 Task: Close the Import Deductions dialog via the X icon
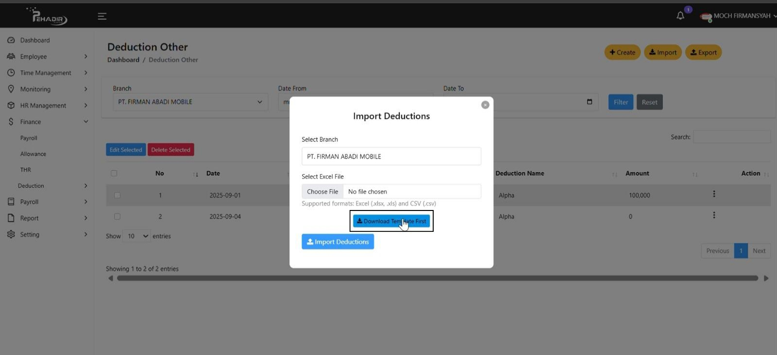pos(485,105)
